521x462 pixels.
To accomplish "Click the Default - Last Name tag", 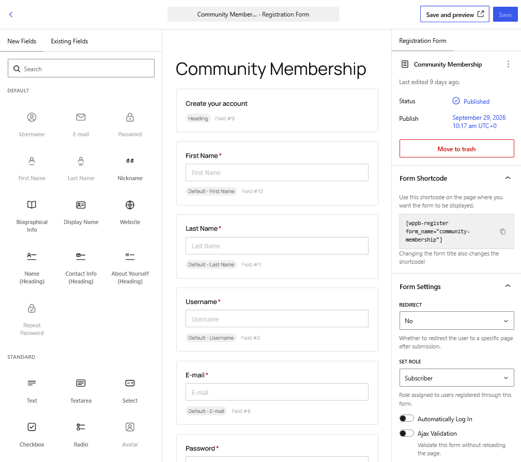I will [211, 264].
